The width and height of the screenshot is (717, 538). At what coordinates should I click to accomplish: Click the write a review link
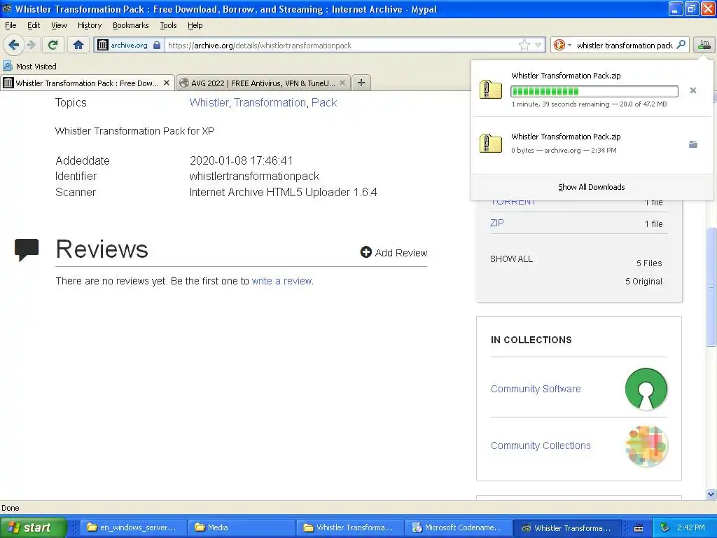pos(281,281)
